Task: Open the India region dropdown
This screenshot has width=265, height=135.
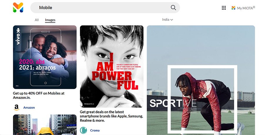Action: pos(167,20)
